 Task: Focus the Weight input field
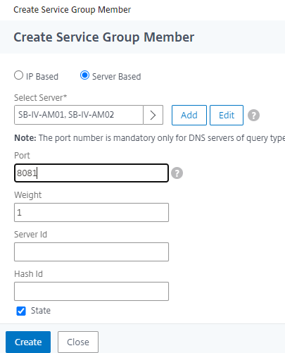[x=91, y=213]
